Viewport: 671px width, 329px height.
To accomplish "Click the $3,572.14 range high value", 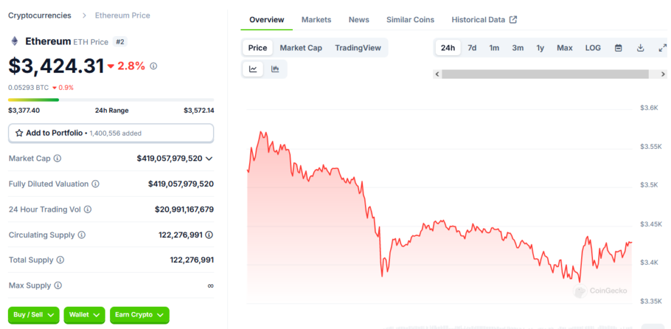I will tap(199, 110).
